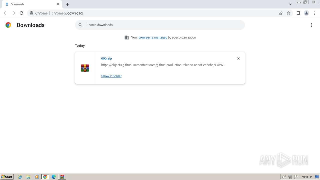Open the Action Center flag icon
Screen dimensions: 320x180
coord(296,177)
